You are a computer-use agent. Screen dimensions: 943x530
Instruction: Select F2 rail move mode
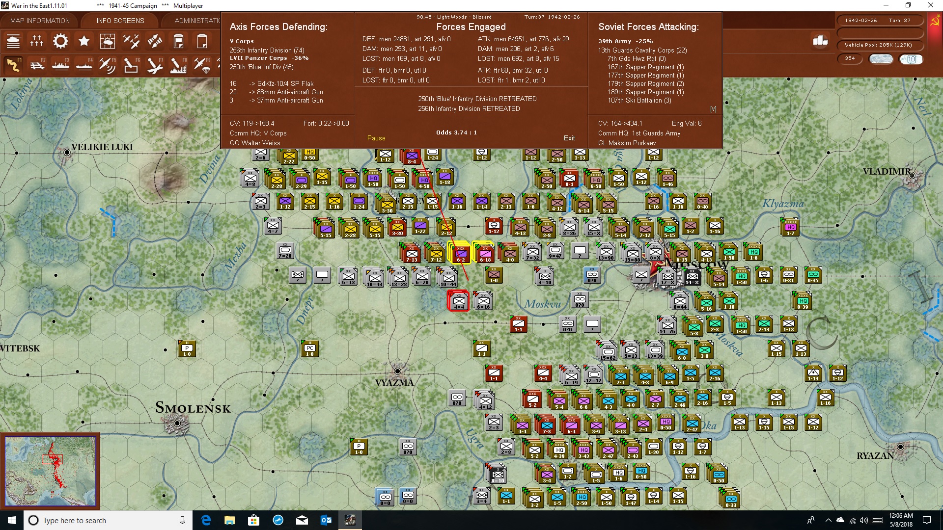point(37,65)
